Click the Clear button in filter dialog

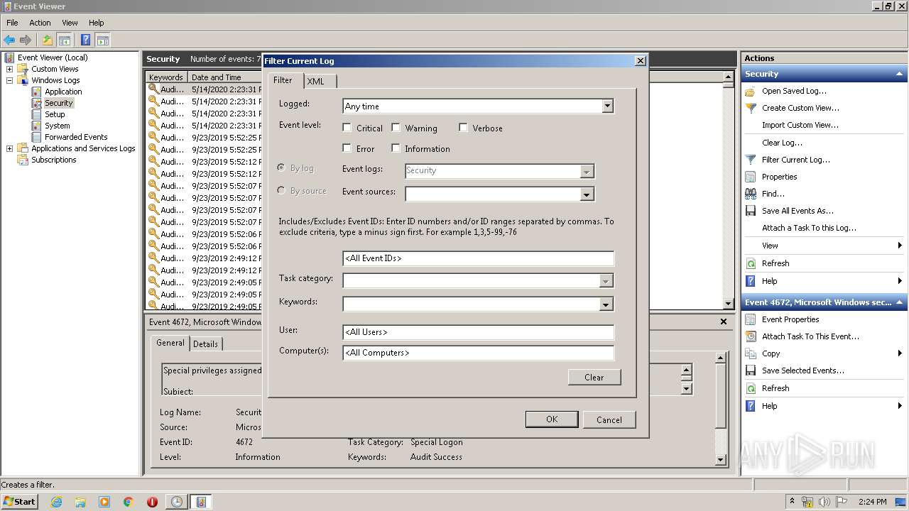(x=594, y=377)
